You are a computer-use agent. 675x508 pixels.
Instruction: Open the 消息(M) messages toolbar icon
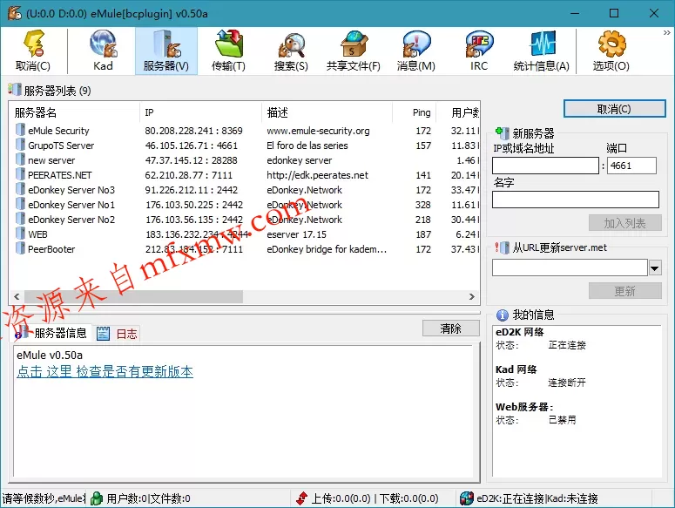[x=415, y=51]
